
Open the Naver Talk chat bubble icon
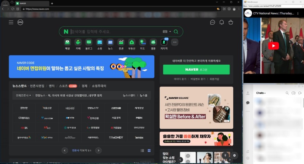[x=212, y=22]
